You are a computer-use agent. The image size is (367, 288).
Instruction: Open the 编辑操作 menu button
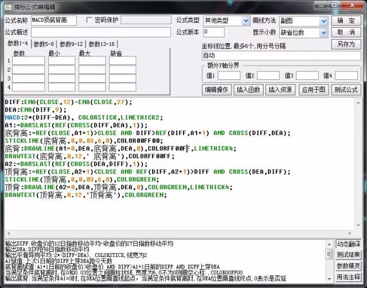pyautogui.click(x=216, y=89)
